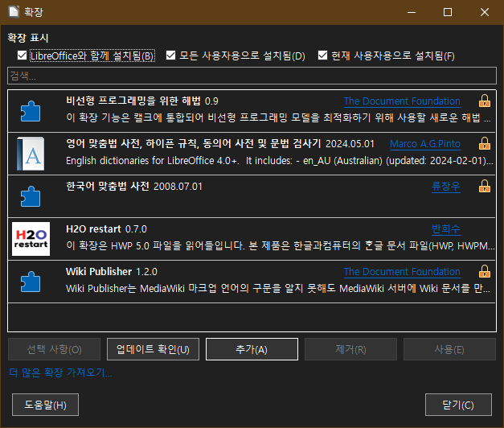Open the 류창우 publisher link
Image resolution: width=504 pixels, height=428 pixels.
pyautogui.click(x=446, y=186)
